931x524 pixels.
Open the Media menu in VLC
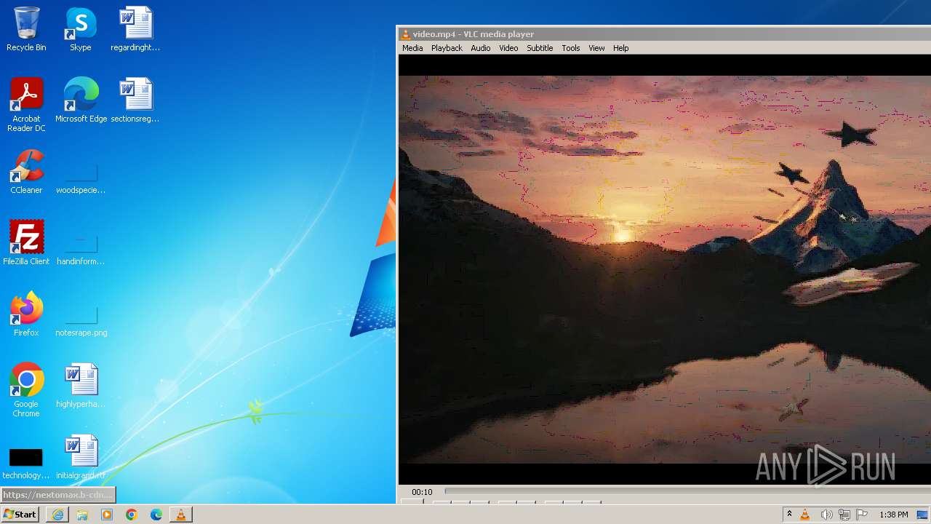412,48
